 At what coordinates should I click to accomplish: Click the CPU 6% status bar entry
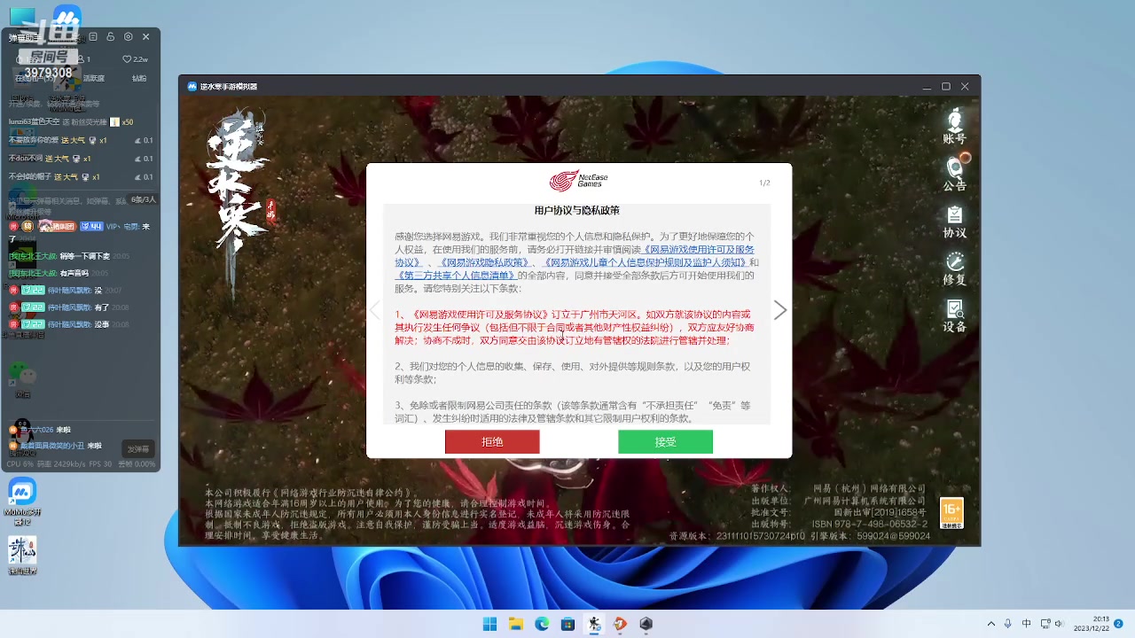pyautogui.click(x=20, y=463)
